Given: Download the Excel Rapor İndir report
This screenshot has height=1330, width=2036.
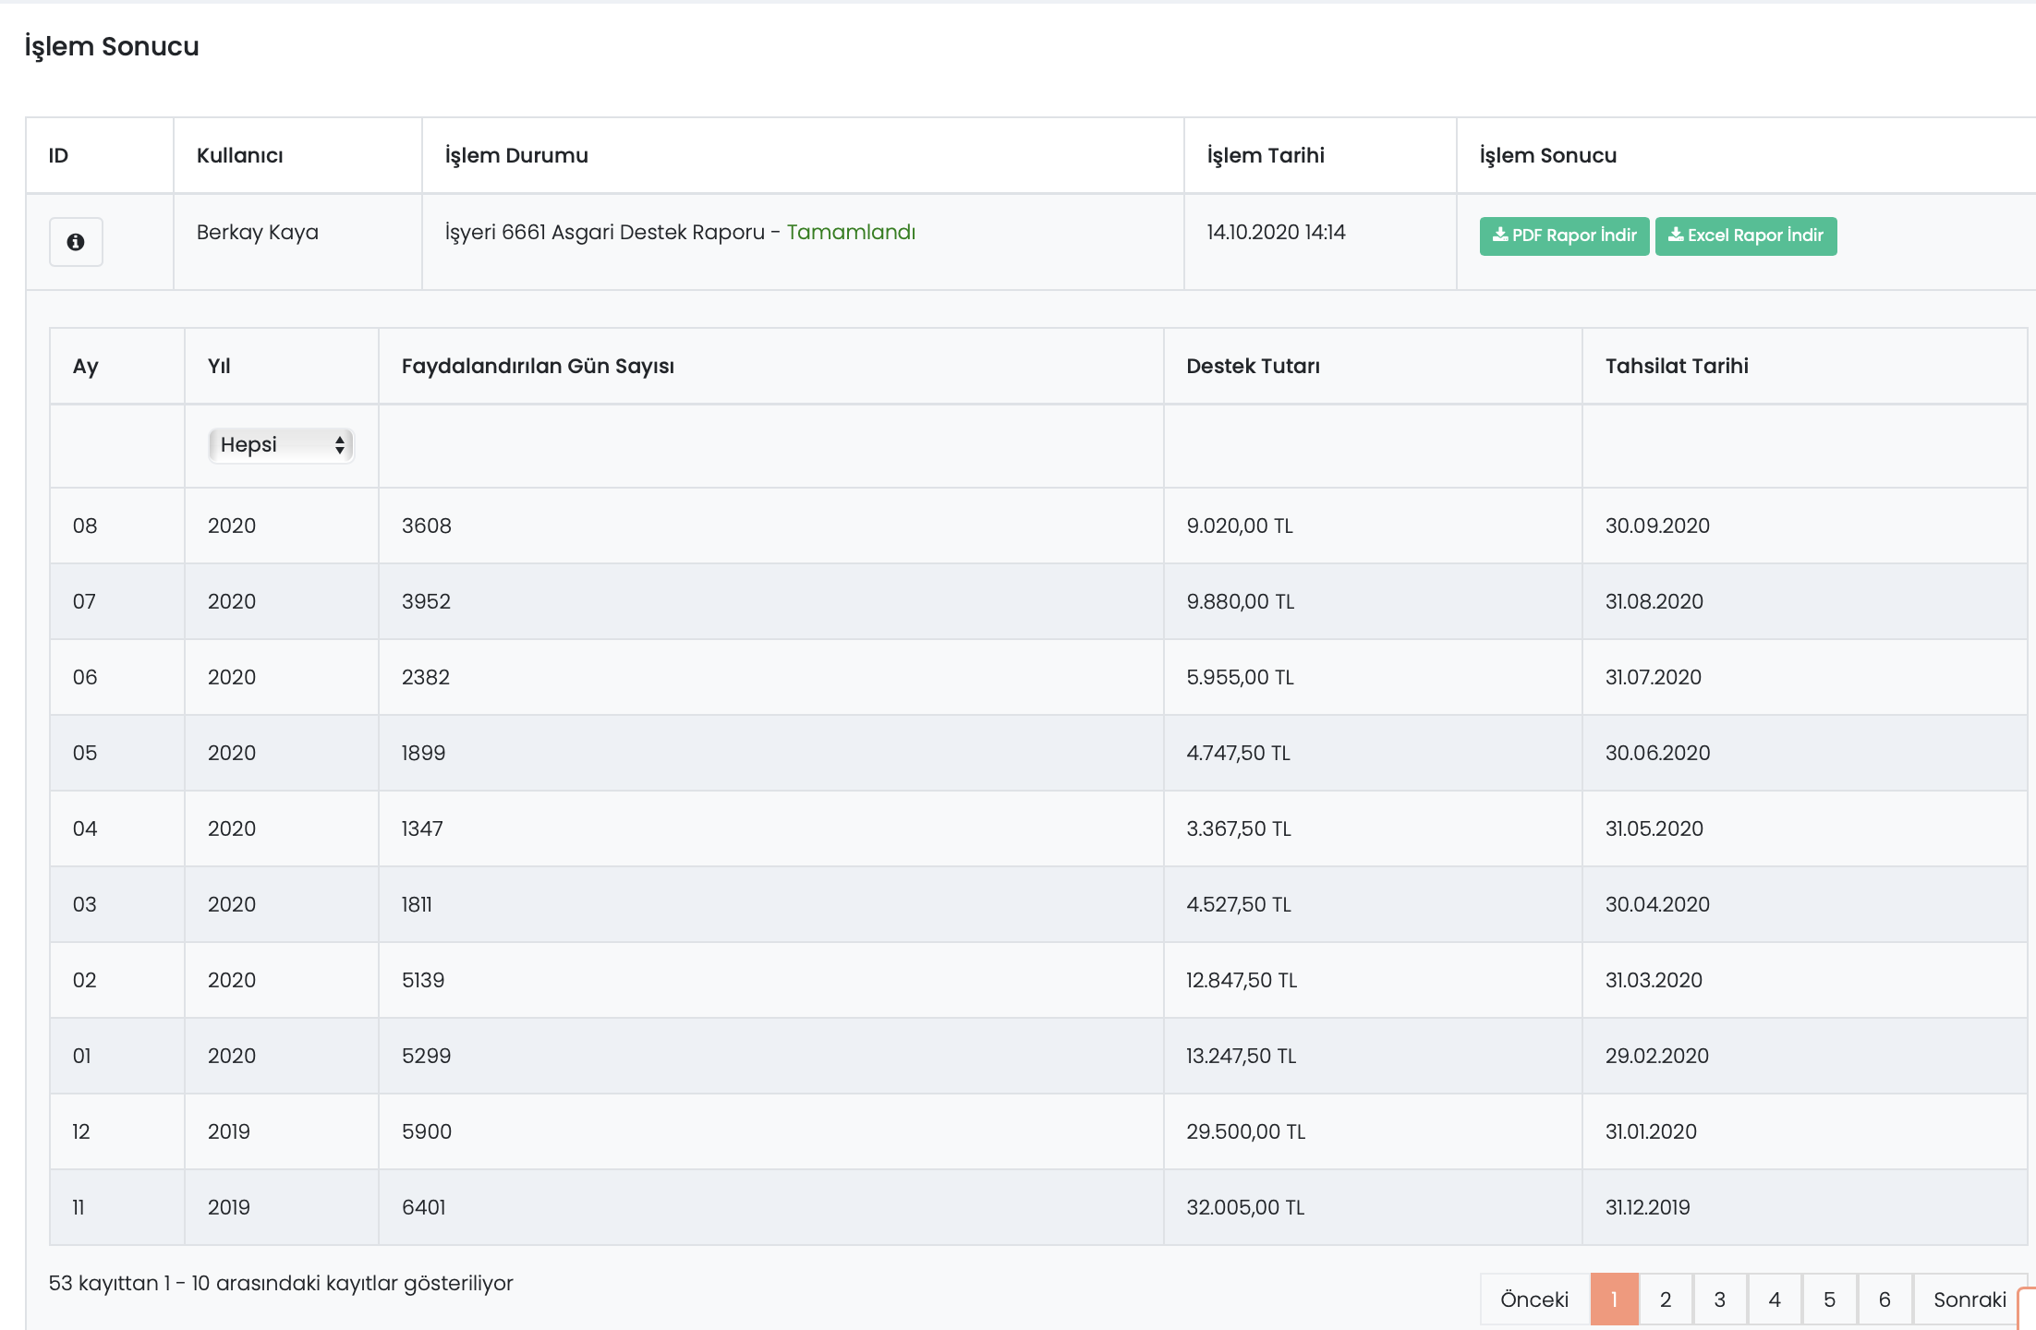Looking at the screenshot, I should coord(1745,236).
